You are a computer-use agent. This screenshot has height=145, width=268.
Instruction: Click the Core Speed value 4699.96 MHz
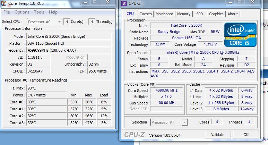[x=166, y=90]
